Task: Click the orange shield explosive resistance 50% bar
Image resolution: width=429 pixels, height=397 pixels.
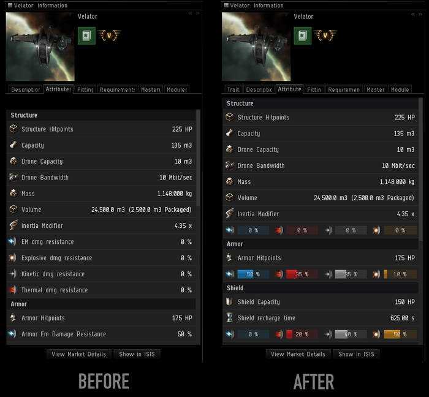Action: [x=400, y=334]
